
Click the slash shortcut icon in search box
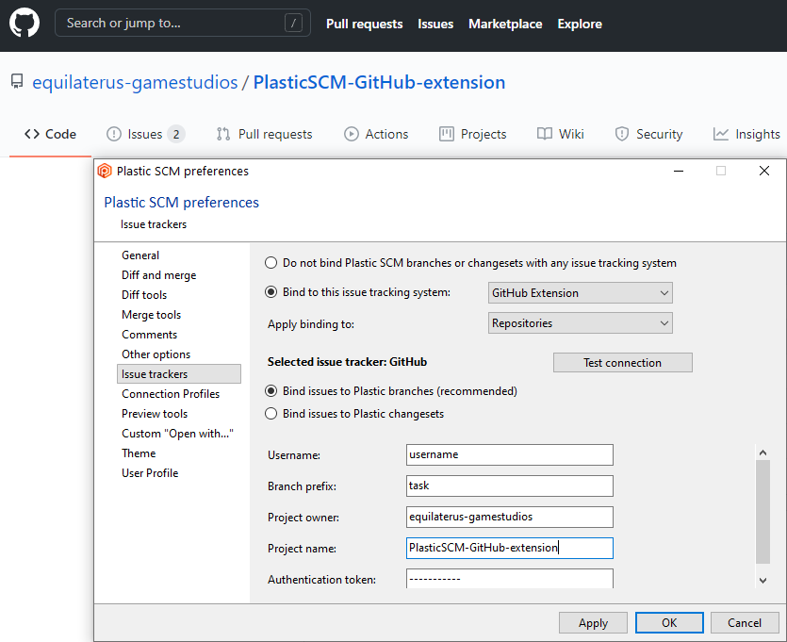point(294,23)
